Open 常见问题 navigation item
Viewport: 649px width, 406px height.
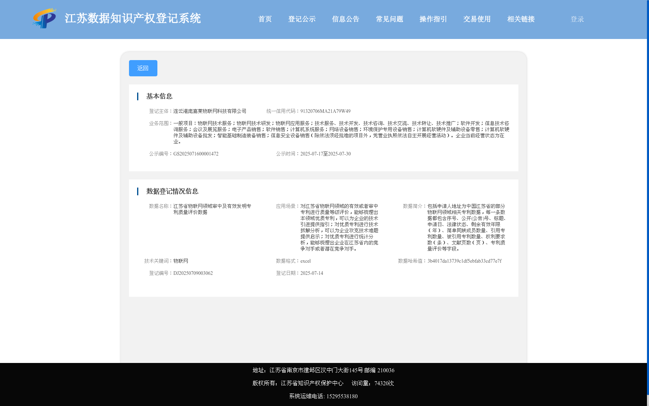pos(389,19)
